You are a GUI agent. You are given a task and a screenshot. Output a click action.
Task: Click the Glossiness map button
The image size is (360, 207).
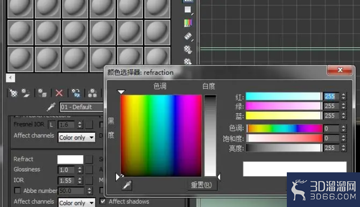click(x=89, y=170)
